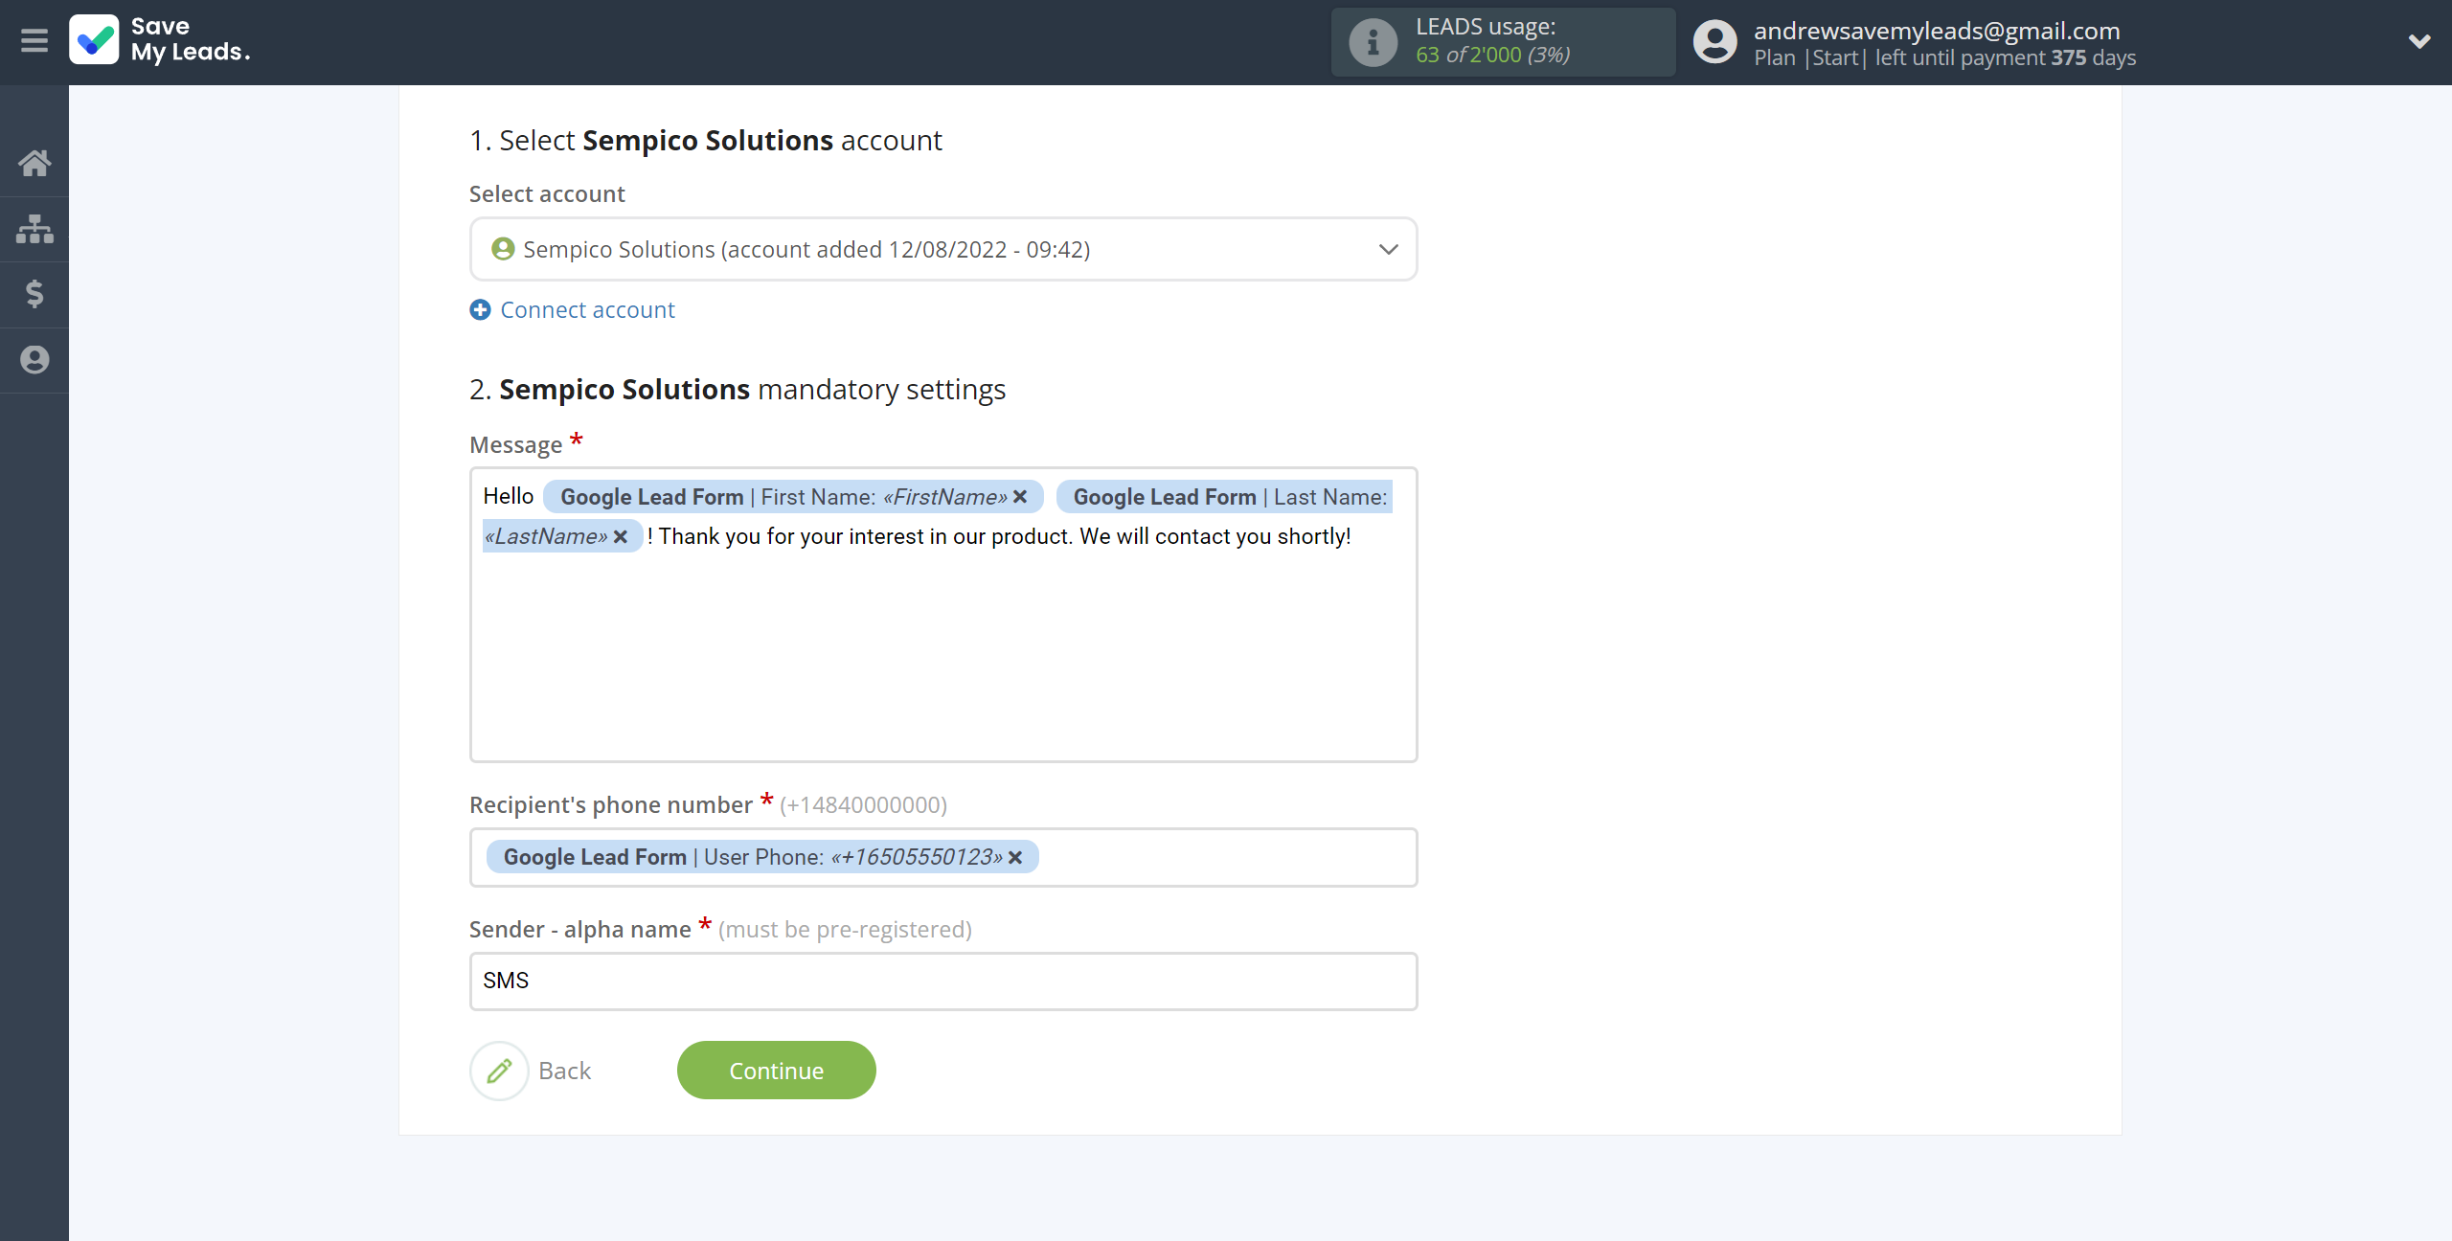The width and height of the screenshot is (2452, 1241).
Task: Click the Back button label
Action: pos(564,1071)
